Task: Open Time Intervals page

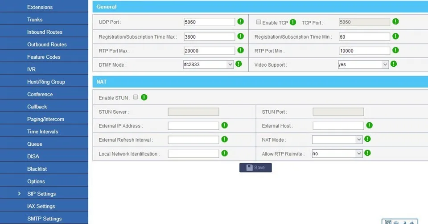Action: 43,132
